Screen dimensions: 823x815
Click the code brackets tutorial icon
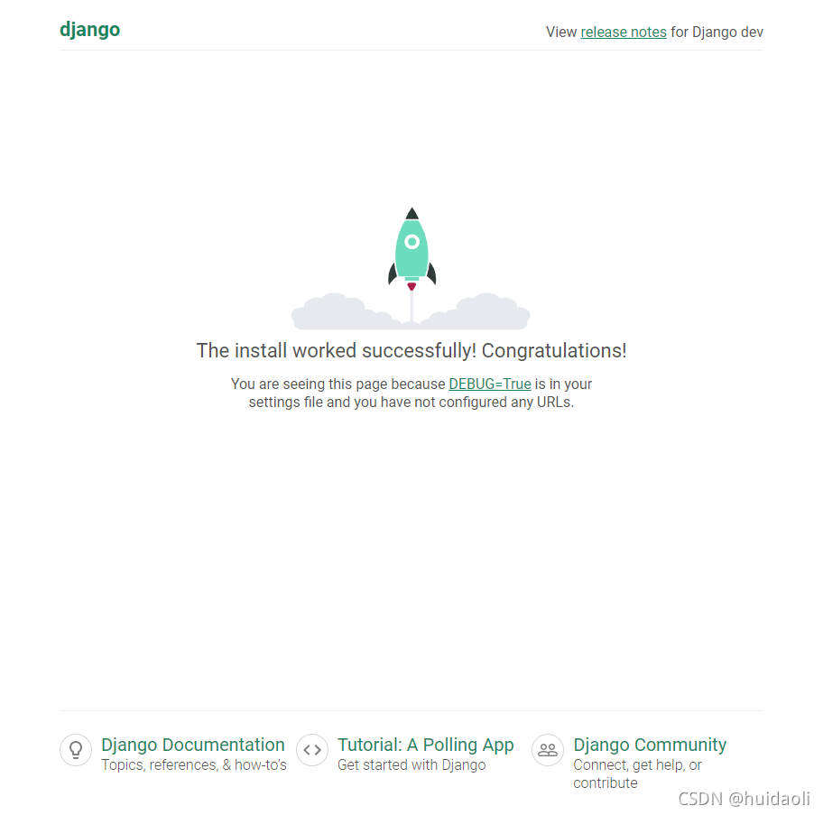[x=312, y=750]
